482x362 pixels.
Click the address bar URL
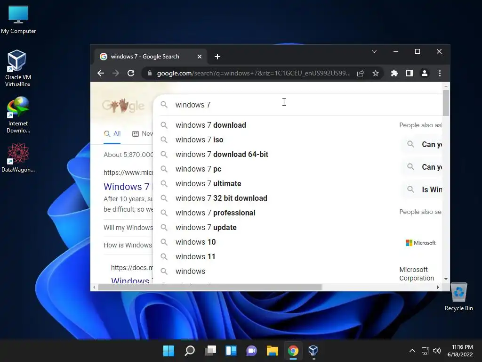pyautogui.click(x=254, y=73)
